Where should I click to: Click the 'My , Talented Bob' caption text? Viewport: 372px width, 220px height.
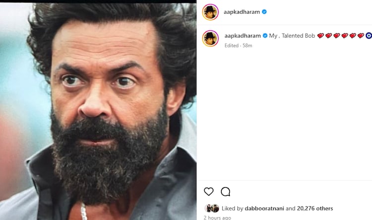coord(292,36)
